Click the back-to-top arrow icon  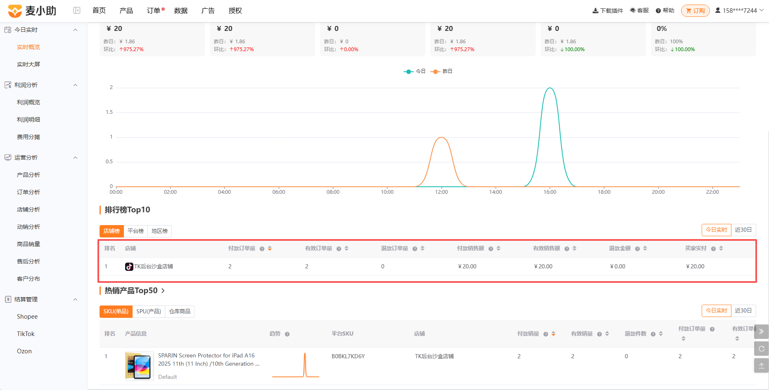(x=761, y=366)
